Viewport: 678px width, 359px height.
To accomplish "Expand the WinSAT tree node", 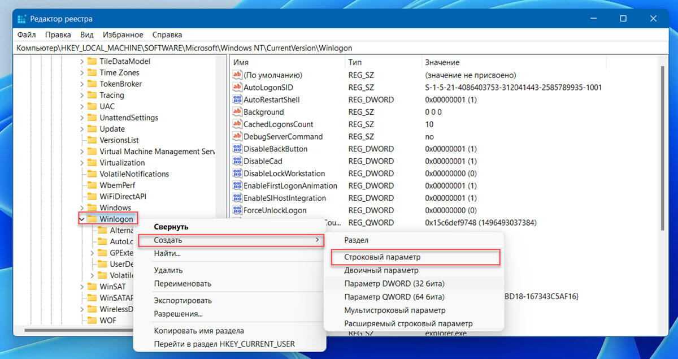I will point(81,287).
